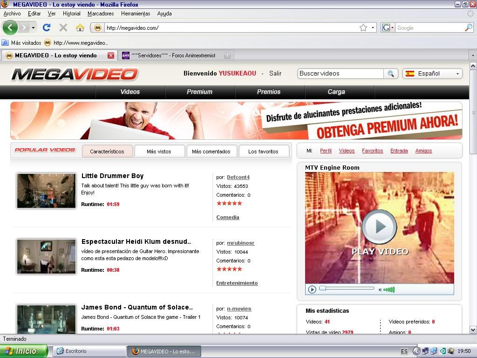Open the Premium navigation item
This screenshot has height=358, width=477.
[199, 92]
